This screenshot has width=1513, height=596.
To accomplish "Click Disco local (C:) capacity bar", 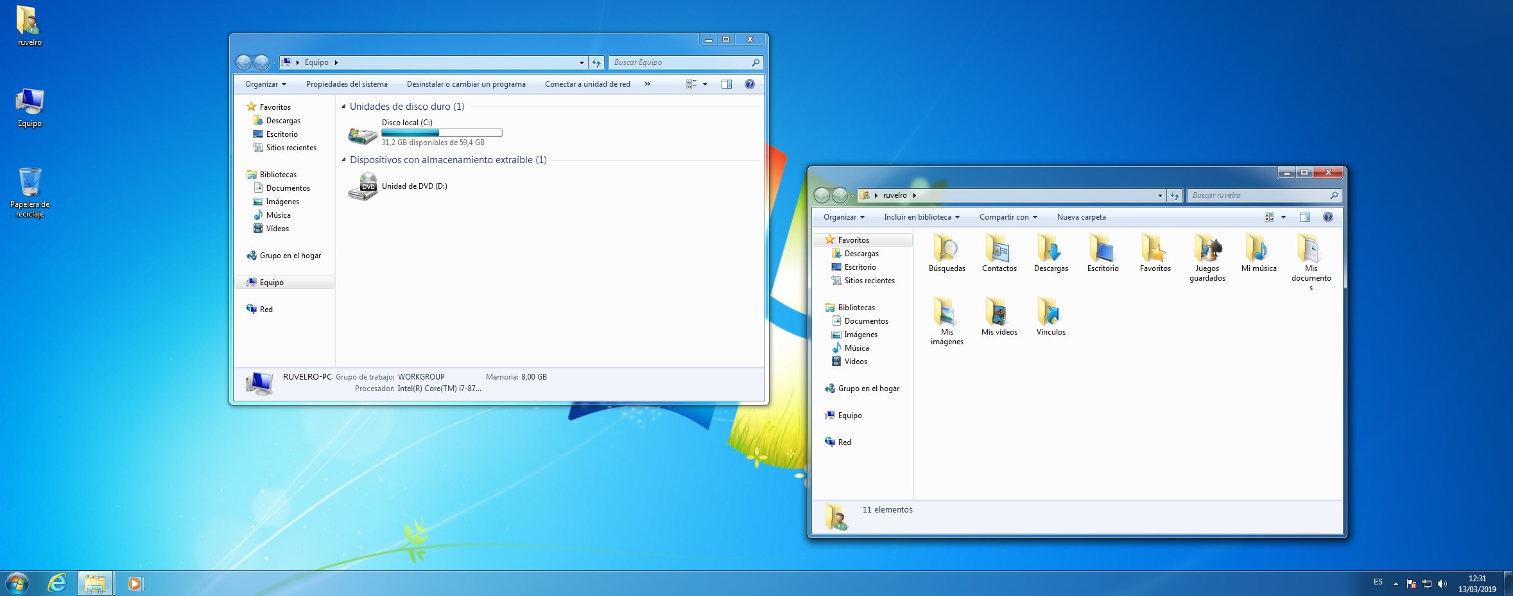I will point(442,133).
